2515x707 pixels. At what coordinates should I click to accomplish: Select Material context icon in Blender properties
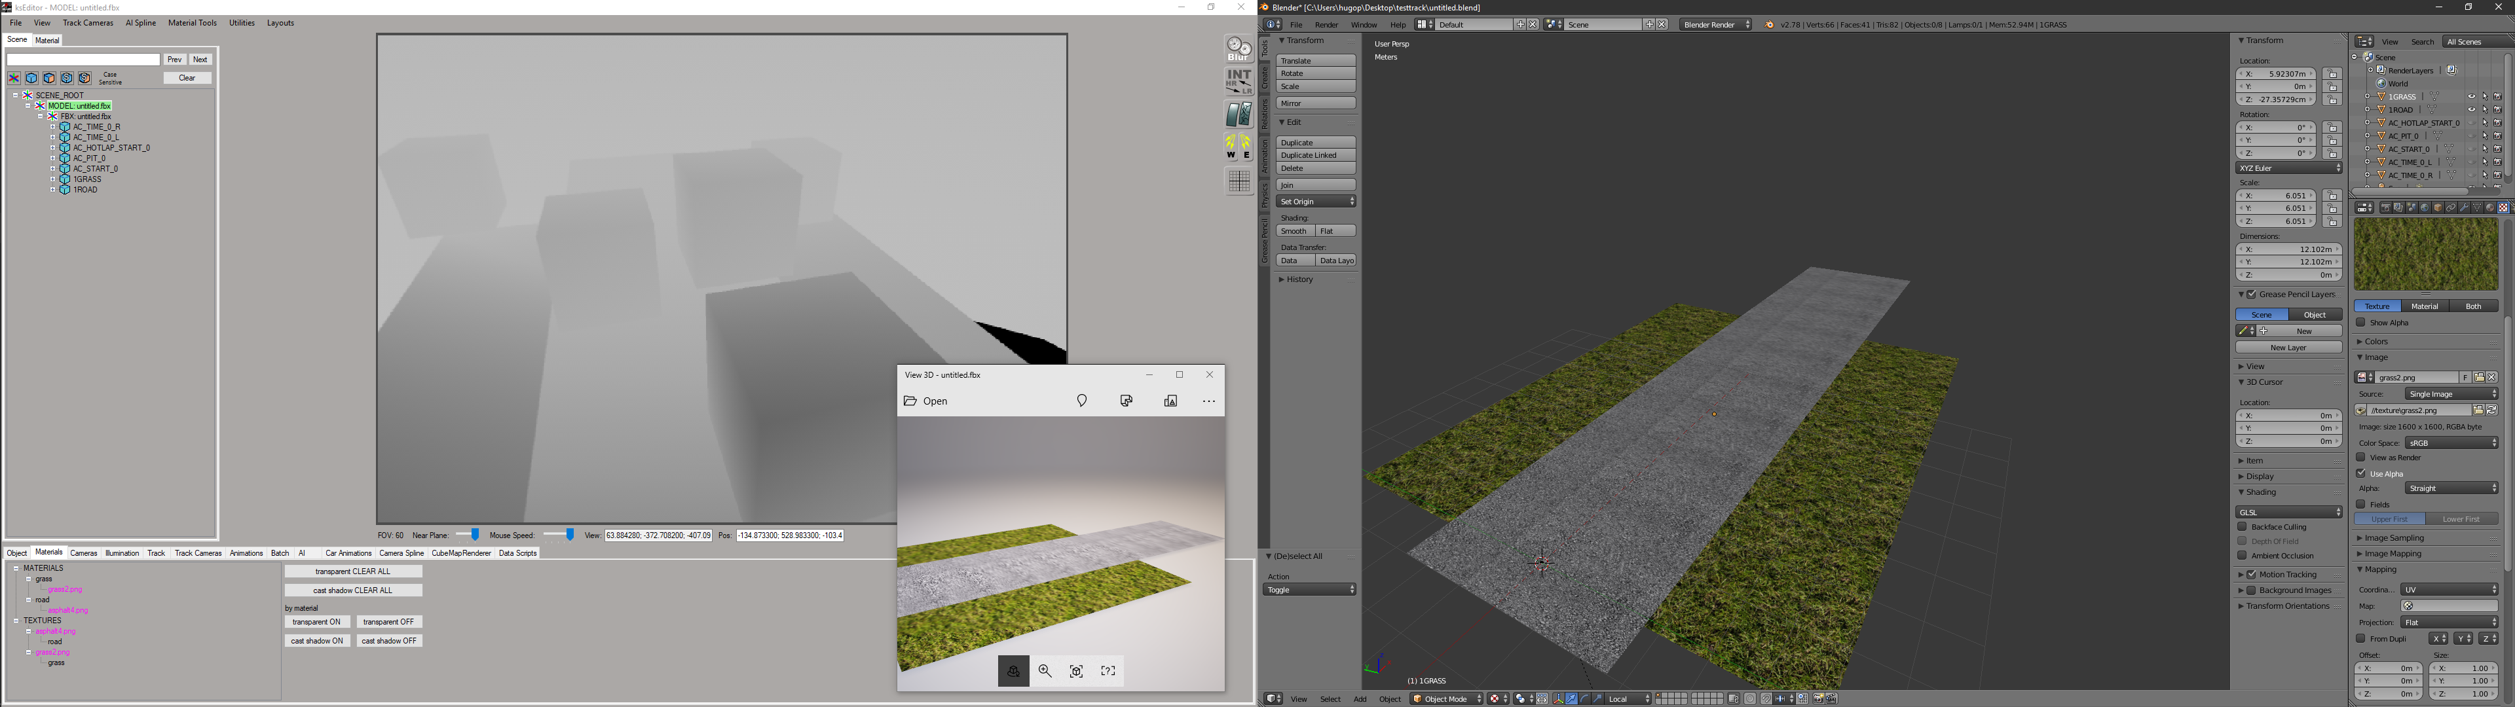tap(2489, 208)
